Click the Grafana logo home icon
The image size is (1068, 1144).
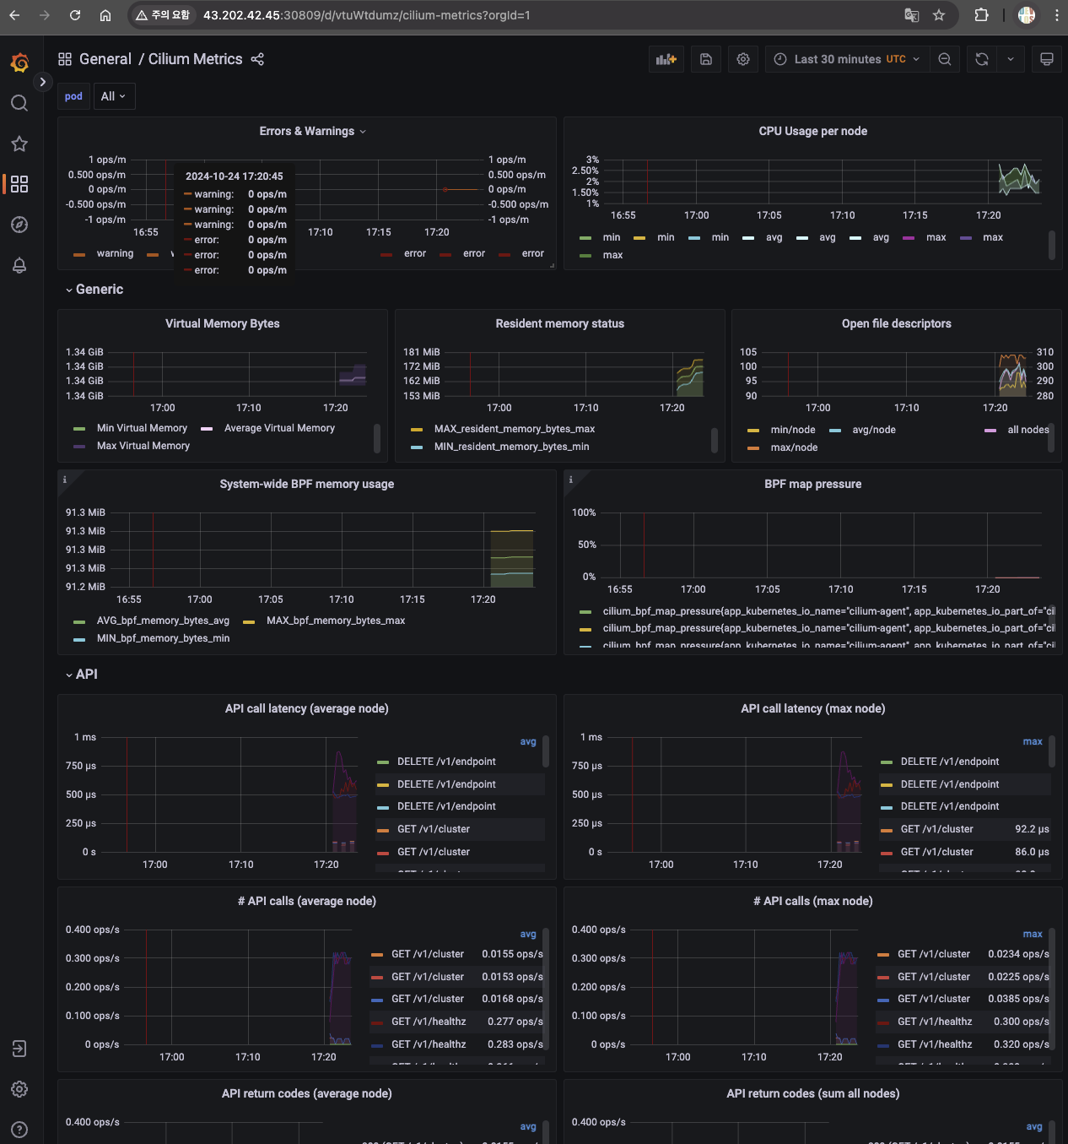tap(19, 62)
